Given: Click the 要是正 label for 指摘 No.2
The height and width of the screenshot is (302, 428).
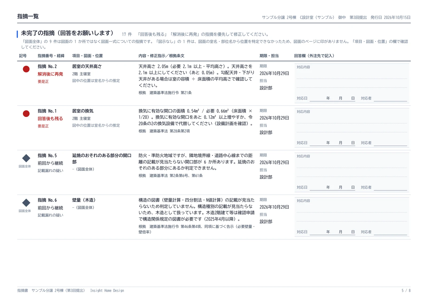Looking at the screenshot, I should tap(43, 82).
